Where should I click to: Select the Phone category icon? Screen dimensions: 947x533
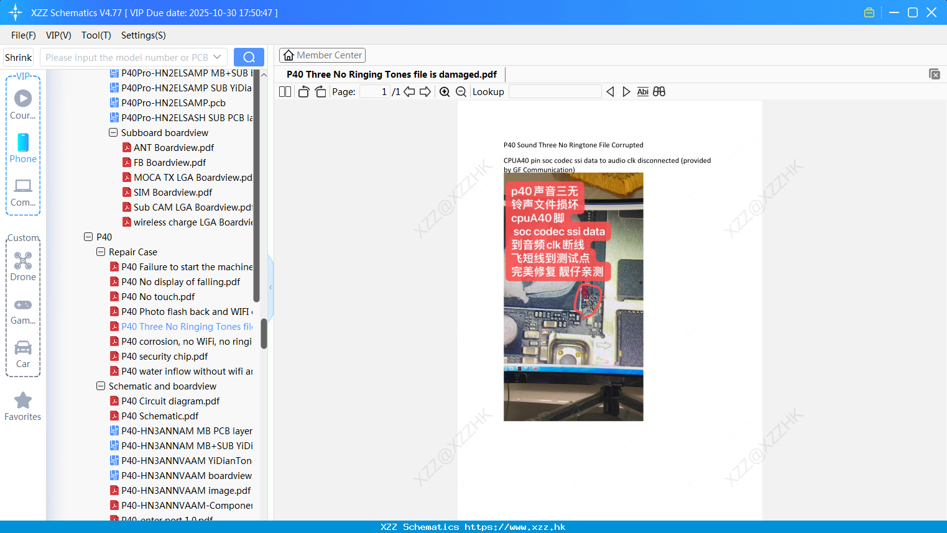(23, 148)
